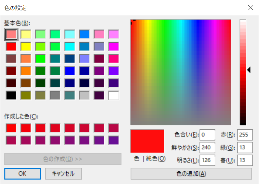Choose the teal basic color swatch
This screenshot has width=259, height=184.
point(55,59)
